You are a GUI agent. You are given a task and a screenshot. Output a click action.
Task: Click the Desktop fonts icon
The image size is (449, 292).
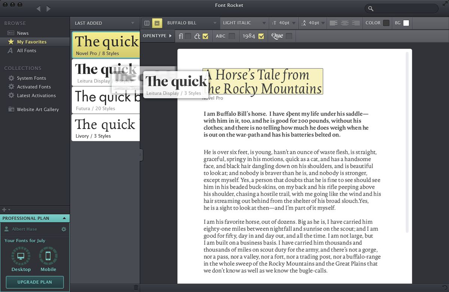click(x=21, y=256)
